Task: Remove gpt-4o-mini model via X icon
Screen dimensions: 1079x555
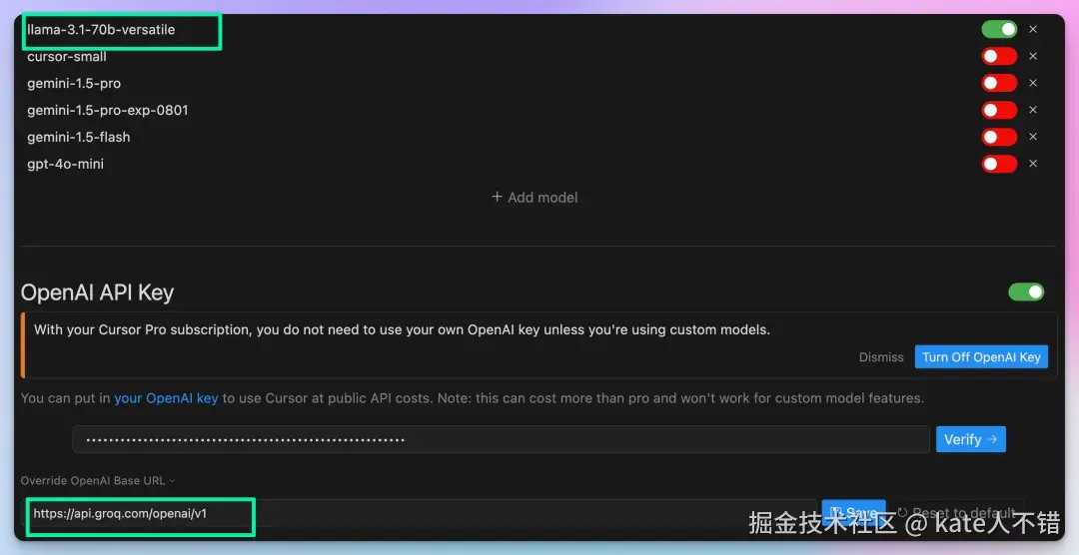Action: point(1033,164)
